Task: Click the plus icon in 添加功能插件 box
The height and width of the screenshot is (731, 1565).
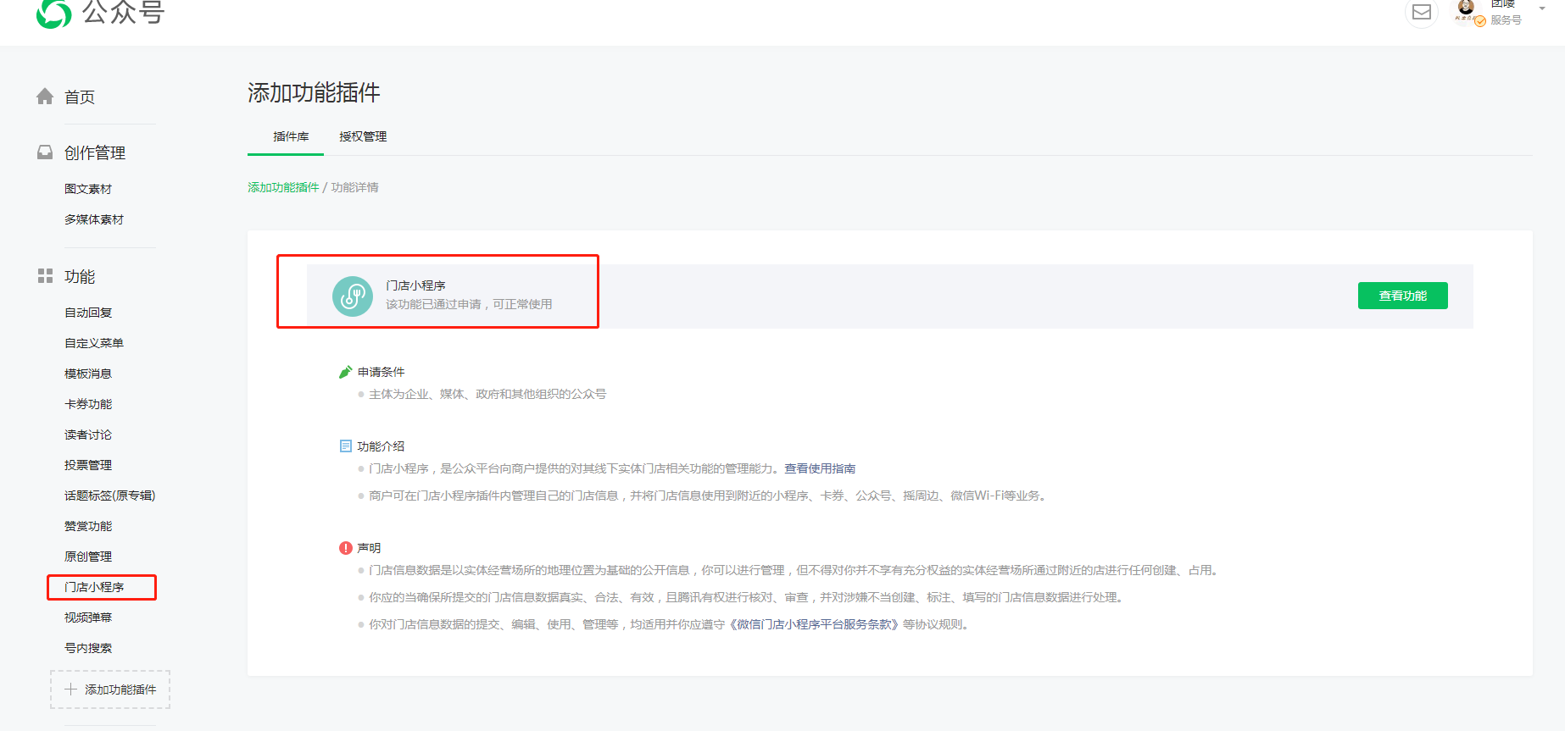Action: (x=70, y=689)
